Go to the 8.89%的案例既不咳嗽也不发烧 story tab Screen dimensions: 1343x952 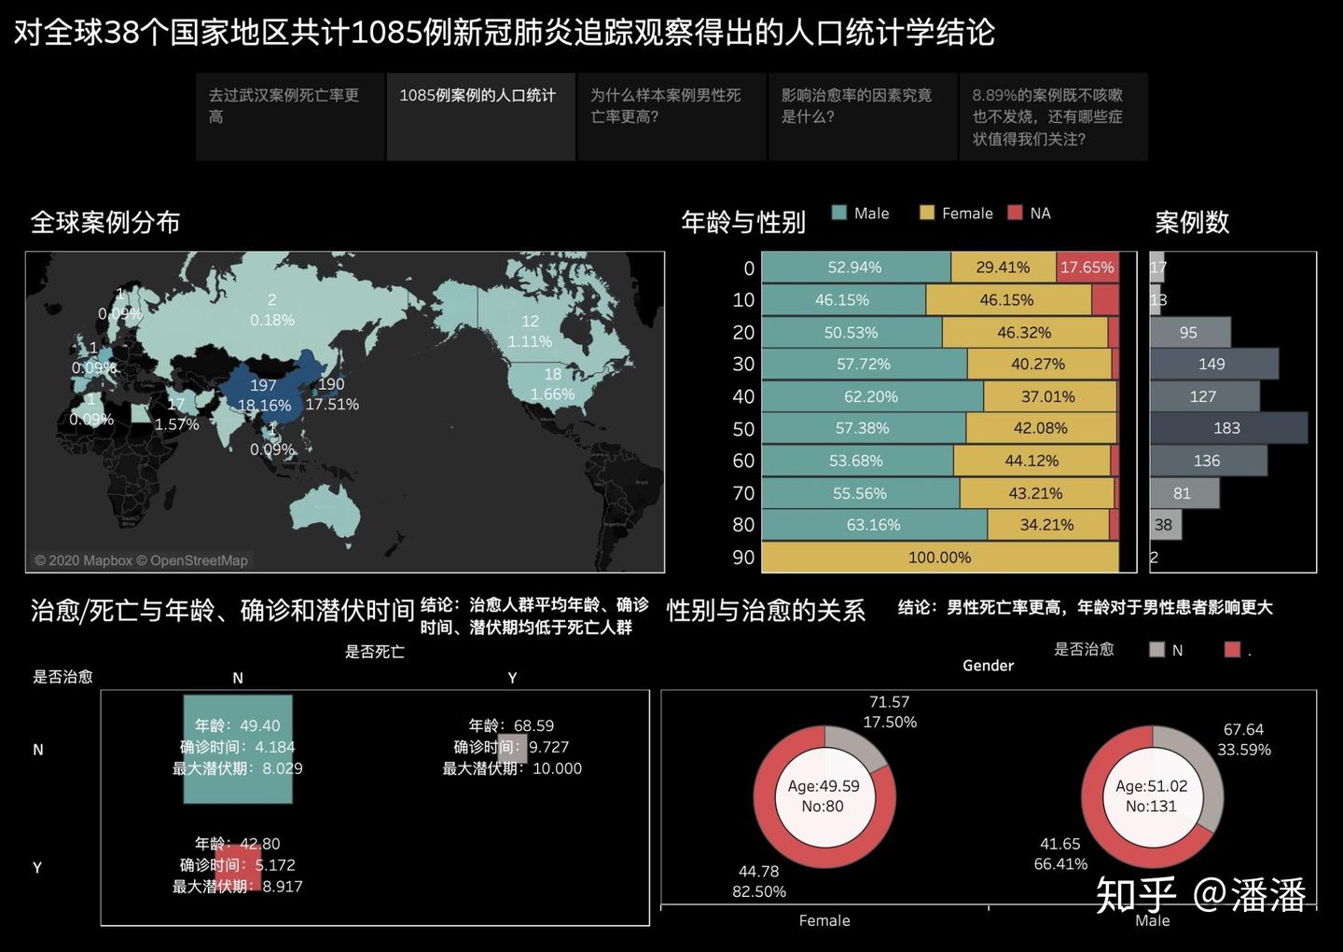point(1054,117)
